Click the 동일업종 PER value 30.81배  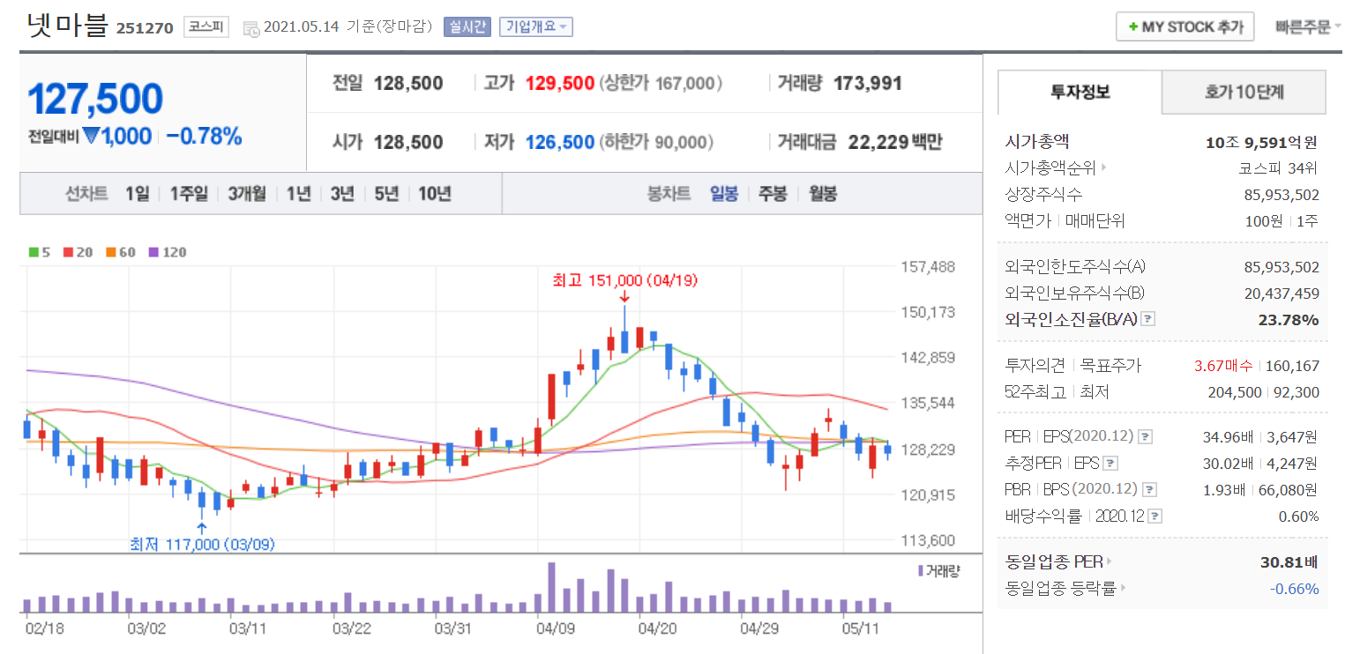(x=1289, y=562)
